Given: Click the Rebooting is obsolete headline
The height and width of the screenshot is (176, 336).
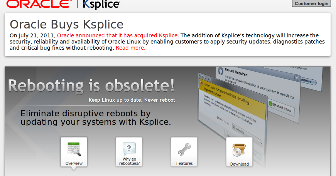Looking at the screenshot, I should [x=91, y=86].
